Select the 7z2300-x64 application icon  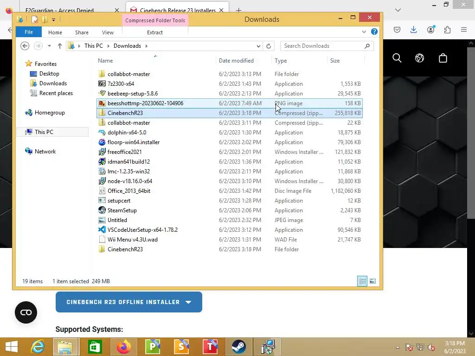click(102, 83)
